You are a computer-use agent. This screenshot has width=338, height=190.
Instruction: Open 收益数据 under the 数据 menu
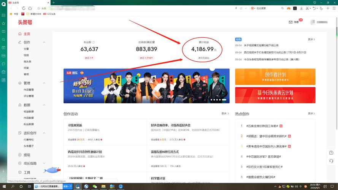coord(29,111)
